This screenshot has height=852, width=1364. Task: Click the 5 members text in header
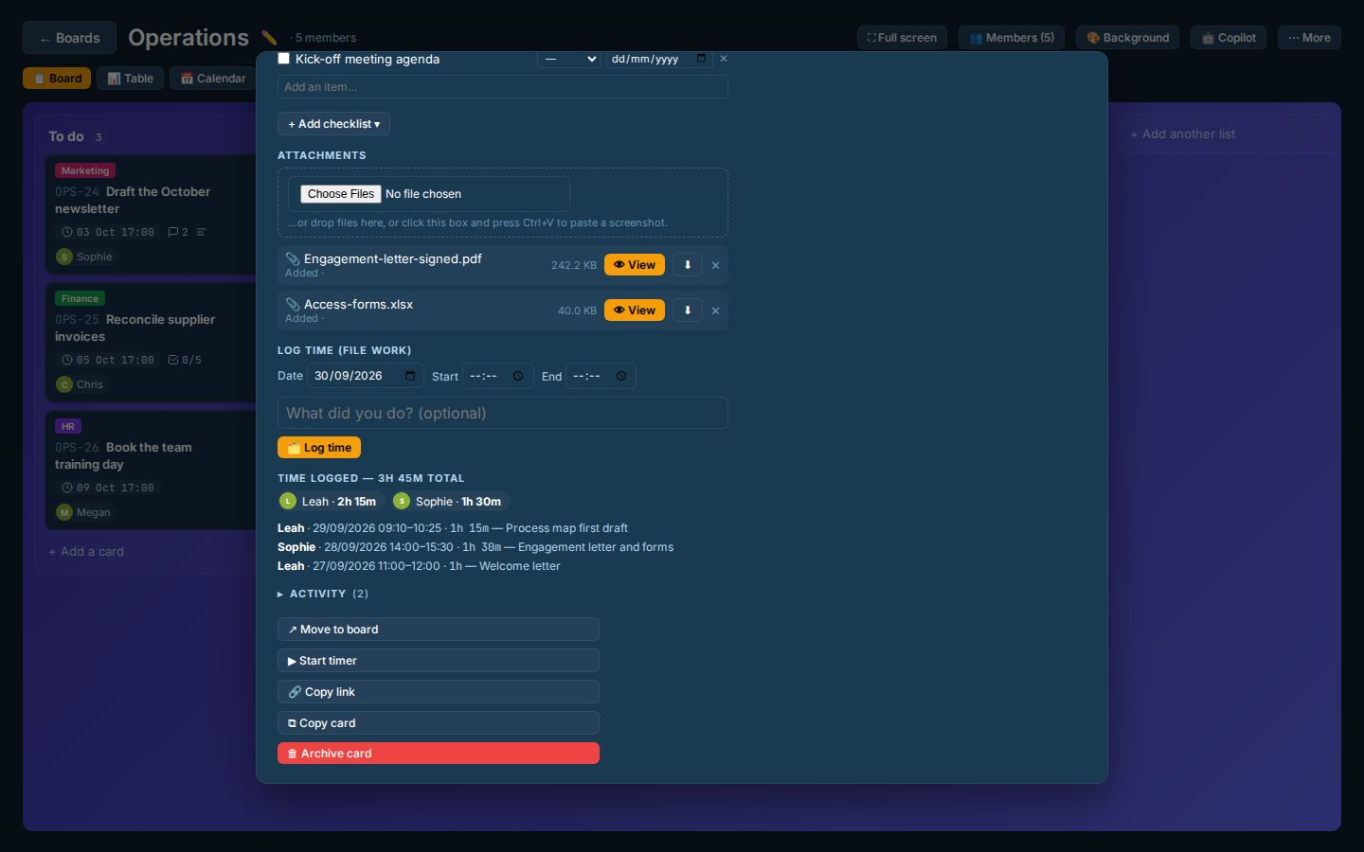(x=325, y=38)
